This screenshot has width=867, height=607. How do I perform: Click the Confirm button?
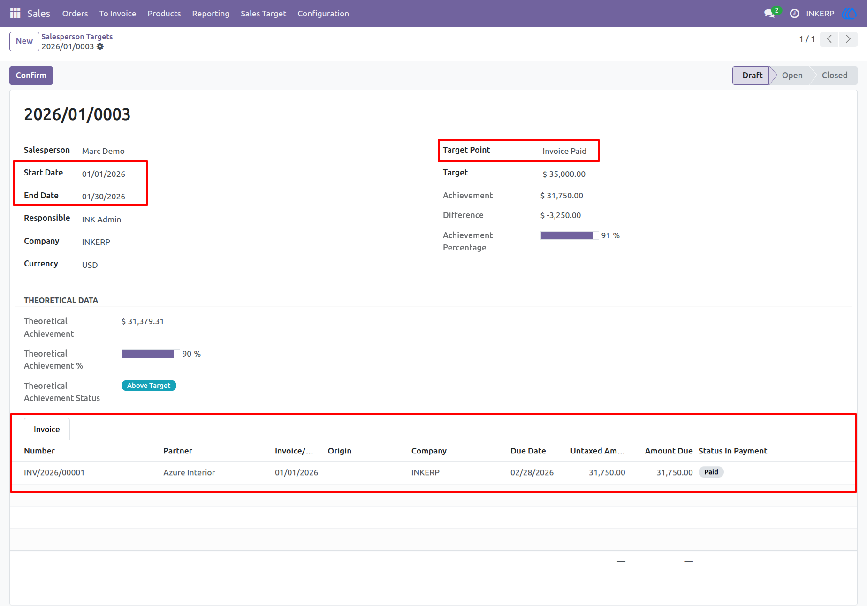point(31,76)
